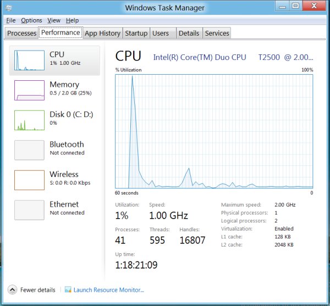The width and height of the screenshot is (330, 306).
Task: Click the Virtualization Enabled value
Action: click(284, 229)
